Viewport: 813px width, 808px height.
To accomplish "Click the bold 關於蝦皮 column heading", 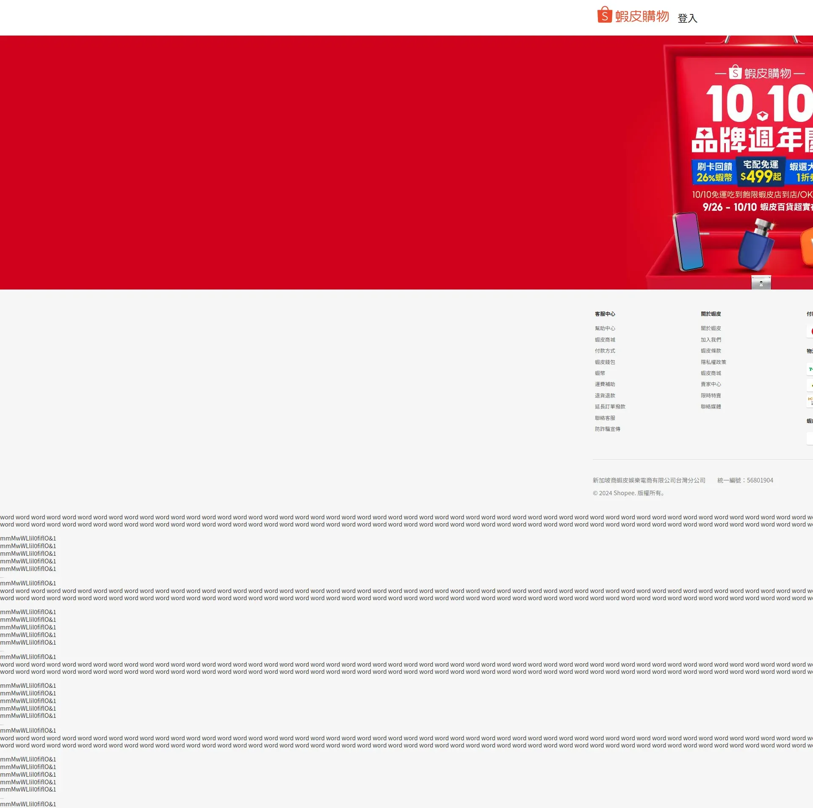I will (x=711, y=314).
